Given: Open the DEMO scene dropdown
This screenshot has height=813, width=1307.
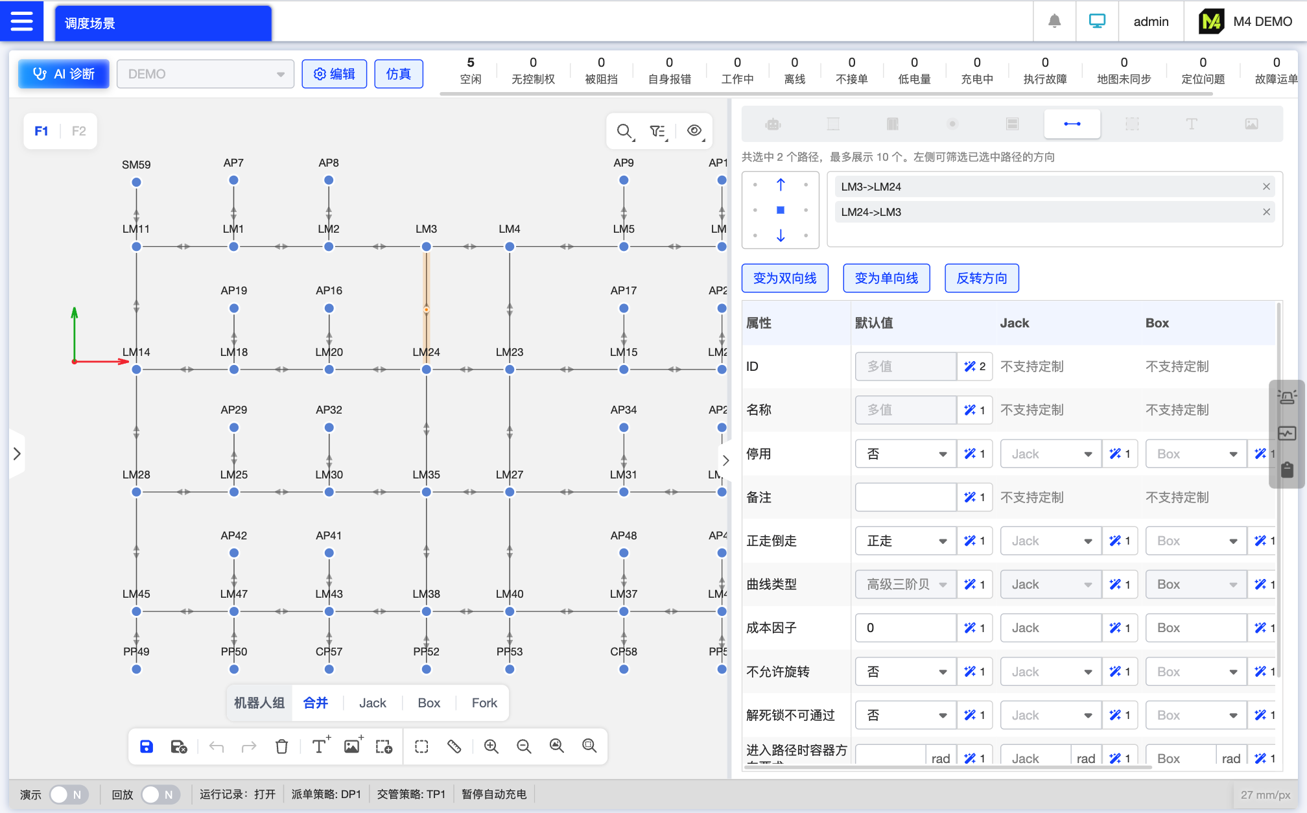Looking at the screenshot, I should [205, 74].
